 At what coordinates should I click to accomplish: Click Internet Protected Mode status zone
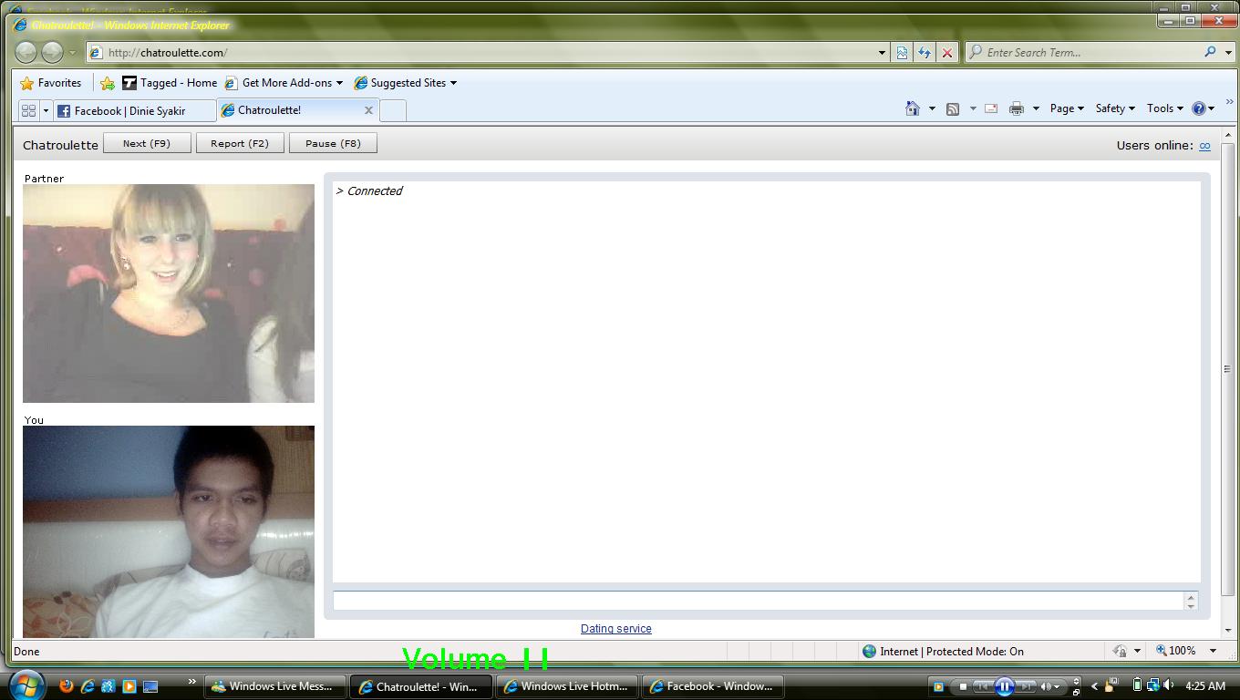[x=943, y=651]
